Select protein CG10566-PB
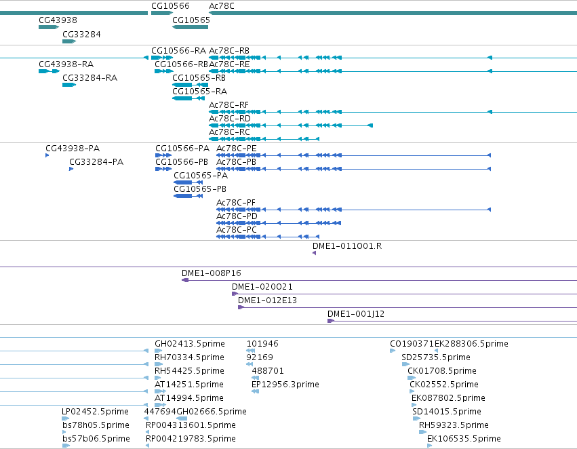Image resolution: width=577 pixels, height=449 pixels. (182, 162)
